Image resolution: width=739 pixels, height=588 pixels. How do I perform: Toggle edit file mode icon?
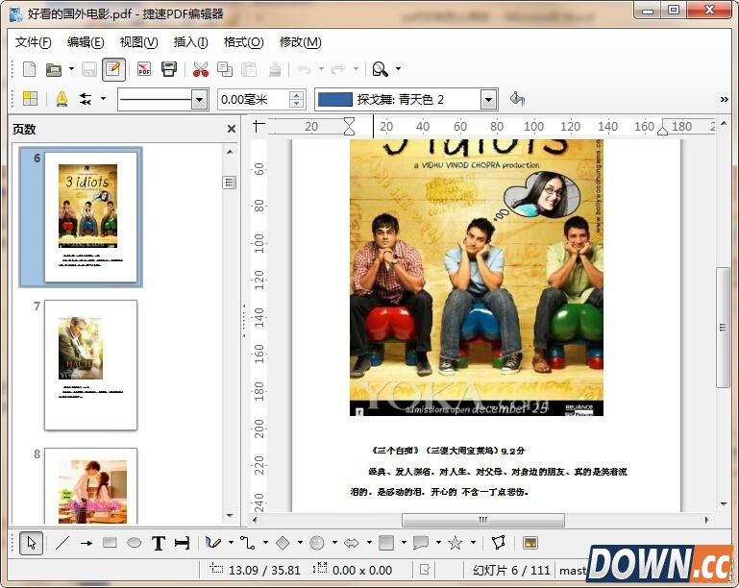(113, 70)
